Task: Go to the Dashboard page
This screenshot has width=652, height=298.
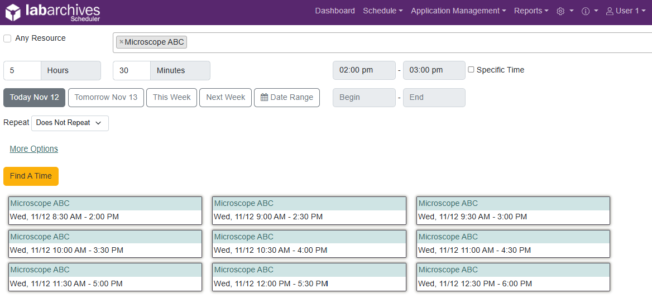Action: (335, 11)
